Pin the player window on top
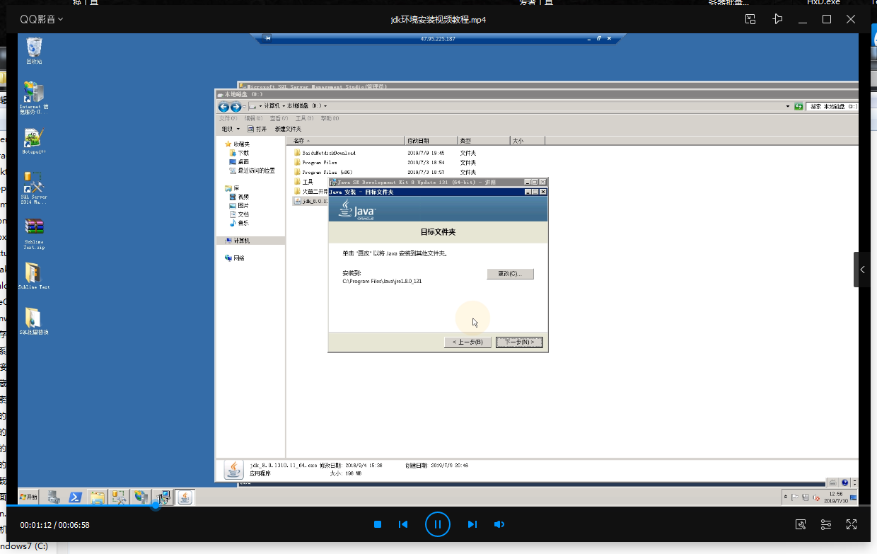Screen dimensions: 877x554 point(777,19)
